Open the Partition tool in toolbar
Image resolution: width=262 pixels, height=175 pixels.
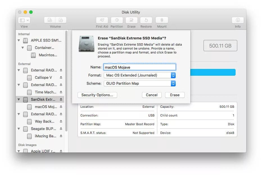coord(117,20)
